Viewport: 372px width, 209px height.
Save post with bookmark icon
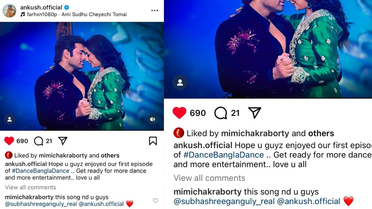pos(153,141)
